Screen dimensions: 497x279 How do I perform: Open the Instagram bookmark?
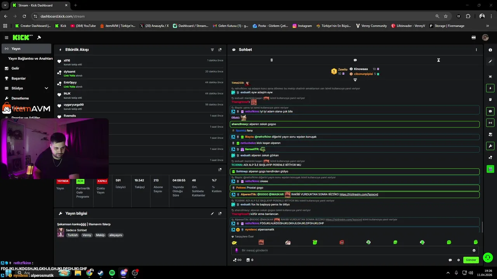coord(302,26)
